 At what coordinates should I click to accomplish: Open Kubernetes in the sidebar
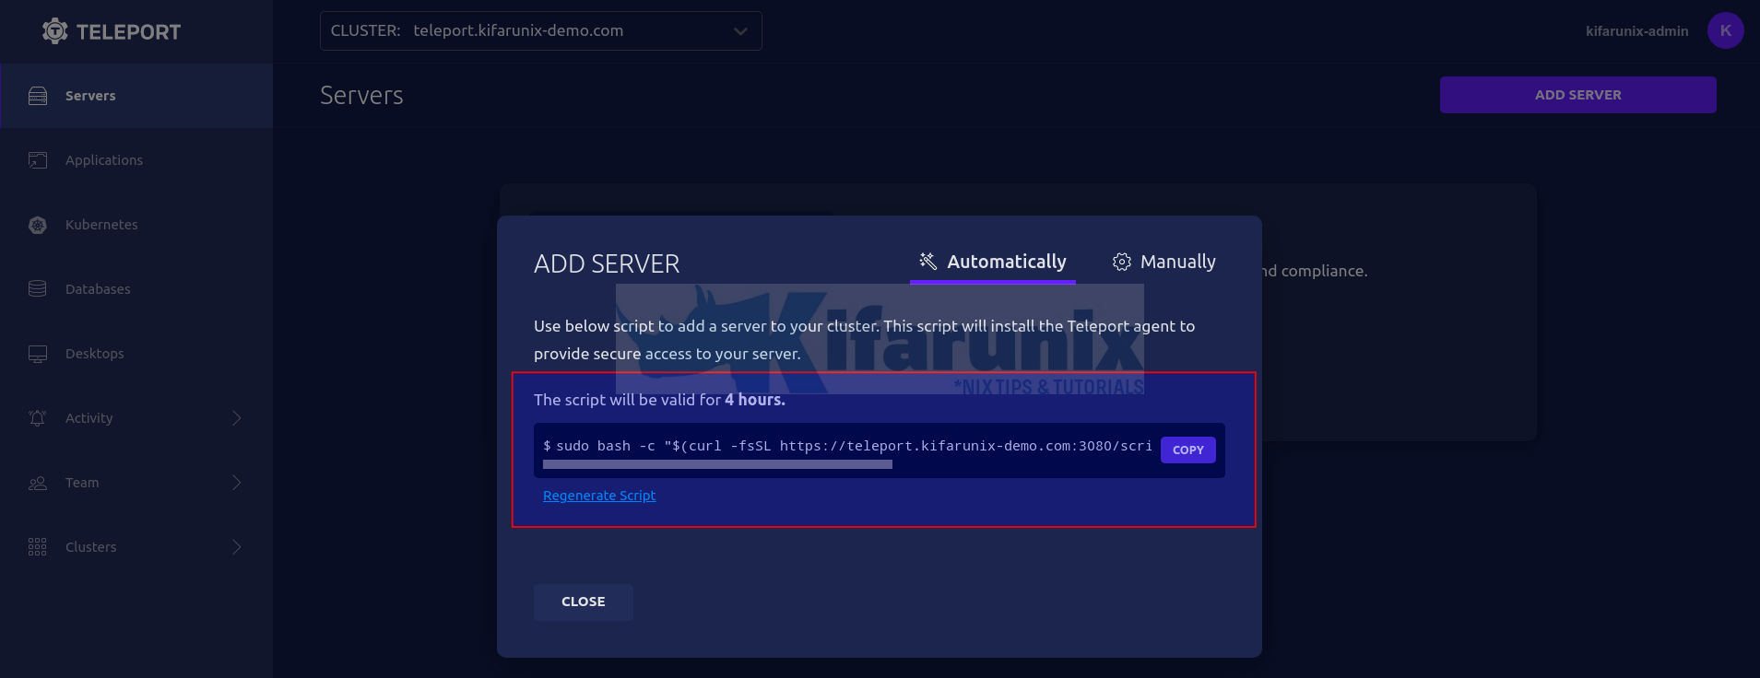tap(136, 225)
